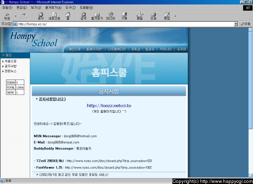Open the [2002/09/19] 광고 없는 무료 도메인 notice

pyautogui.click(x=74, y=175)
